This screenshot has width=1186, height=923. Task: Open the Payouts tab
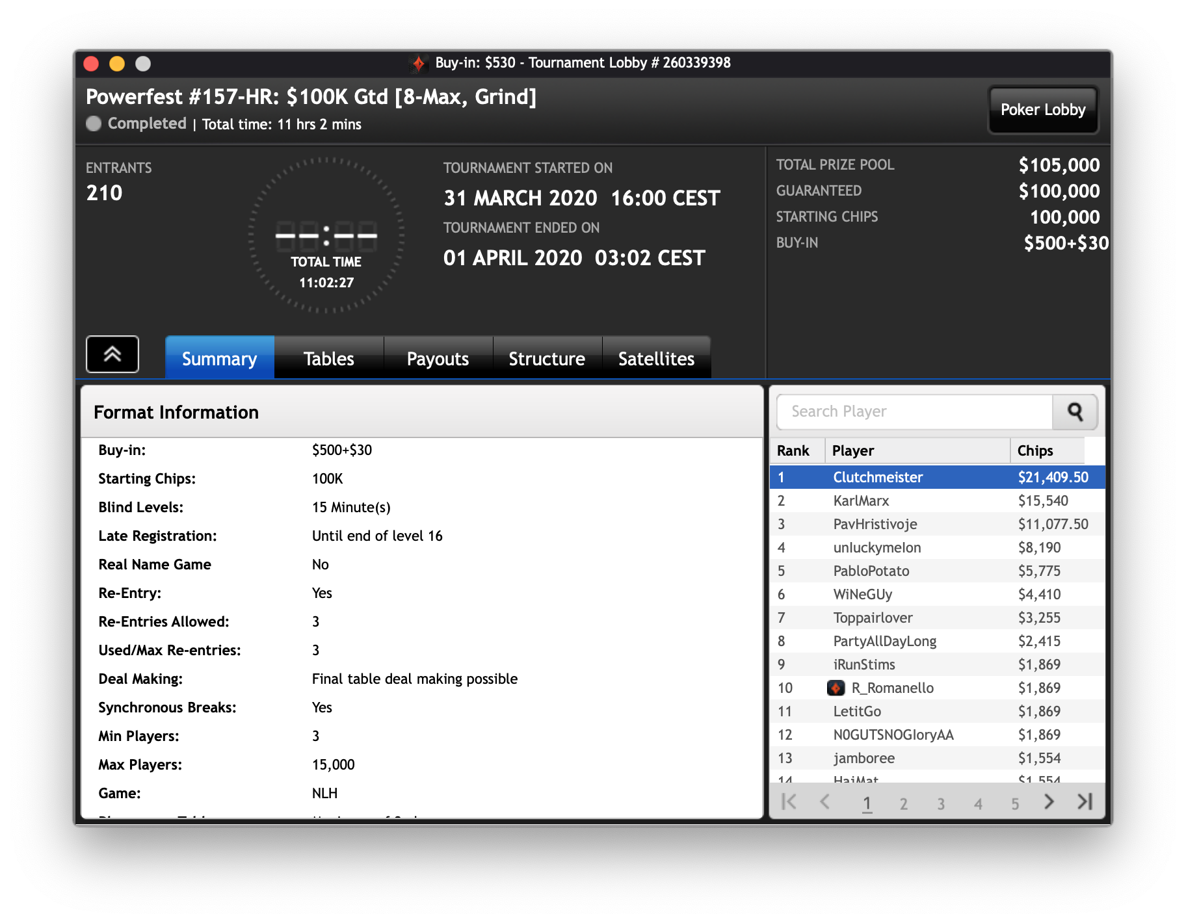(x=438, y=358)
